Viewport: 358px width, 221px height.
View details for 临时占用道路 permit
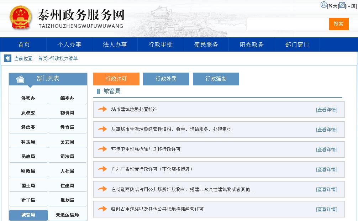(x=326, y=209)
